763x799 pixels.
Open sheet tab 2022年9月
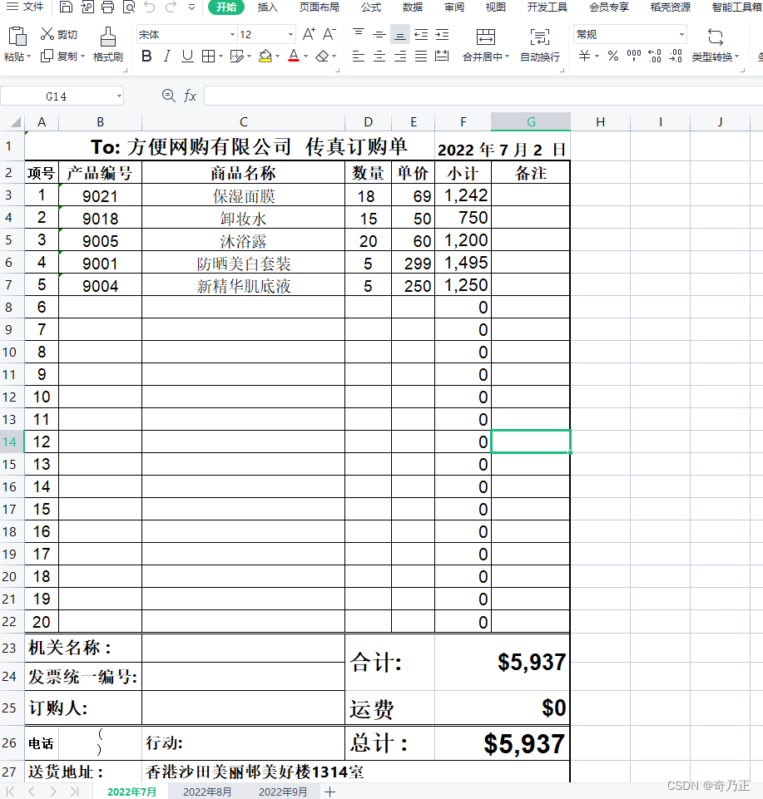(283, 792)
